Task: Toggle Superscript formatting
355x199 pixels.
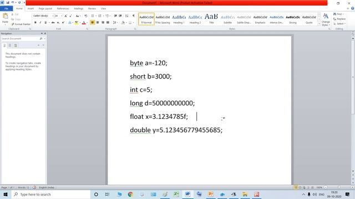Action: (63, 23)
